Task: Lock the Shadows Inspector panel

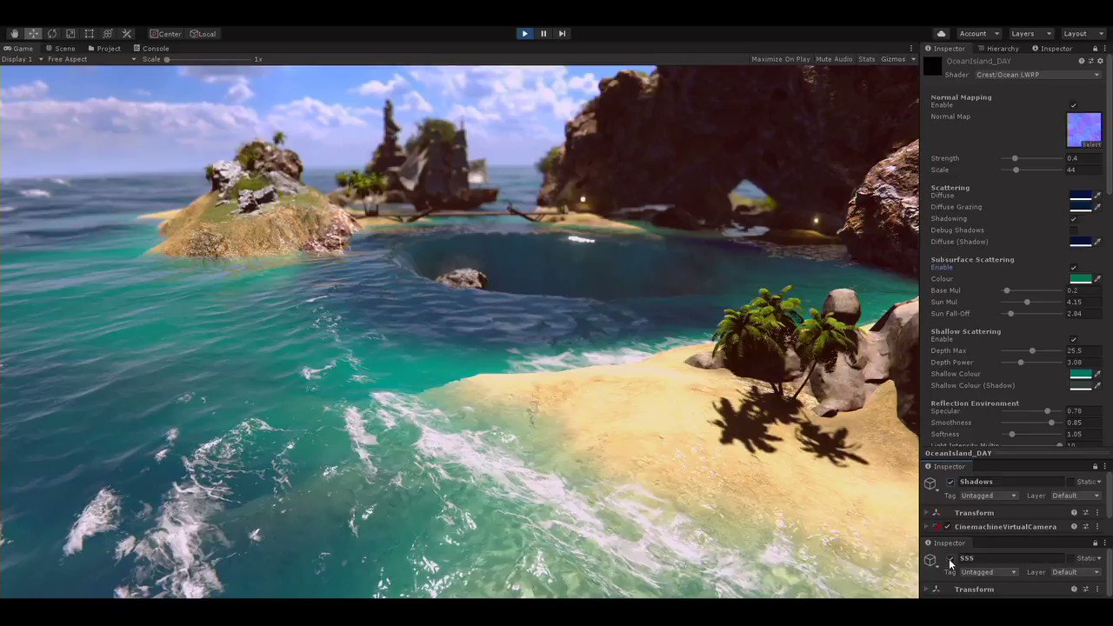Action: click(x=1095, y=467)
